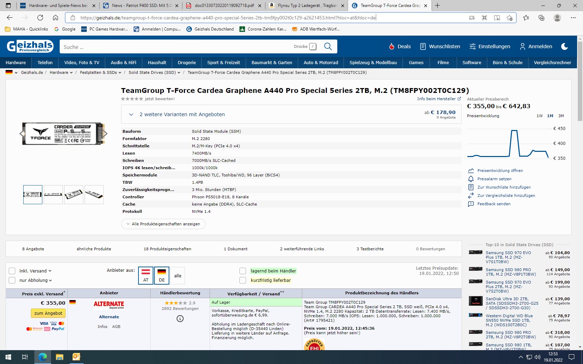Open Outlook from taskbar
This screenshot has width=583, height=364.
click(x=76, y=357)
